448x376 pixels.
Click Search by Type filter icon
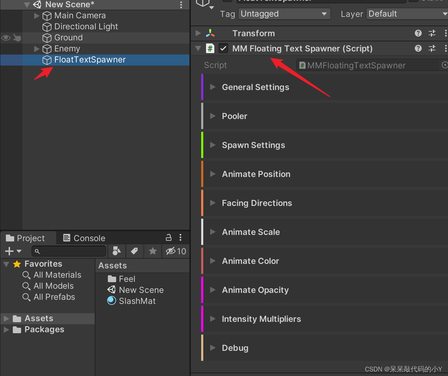click(116, 251)
